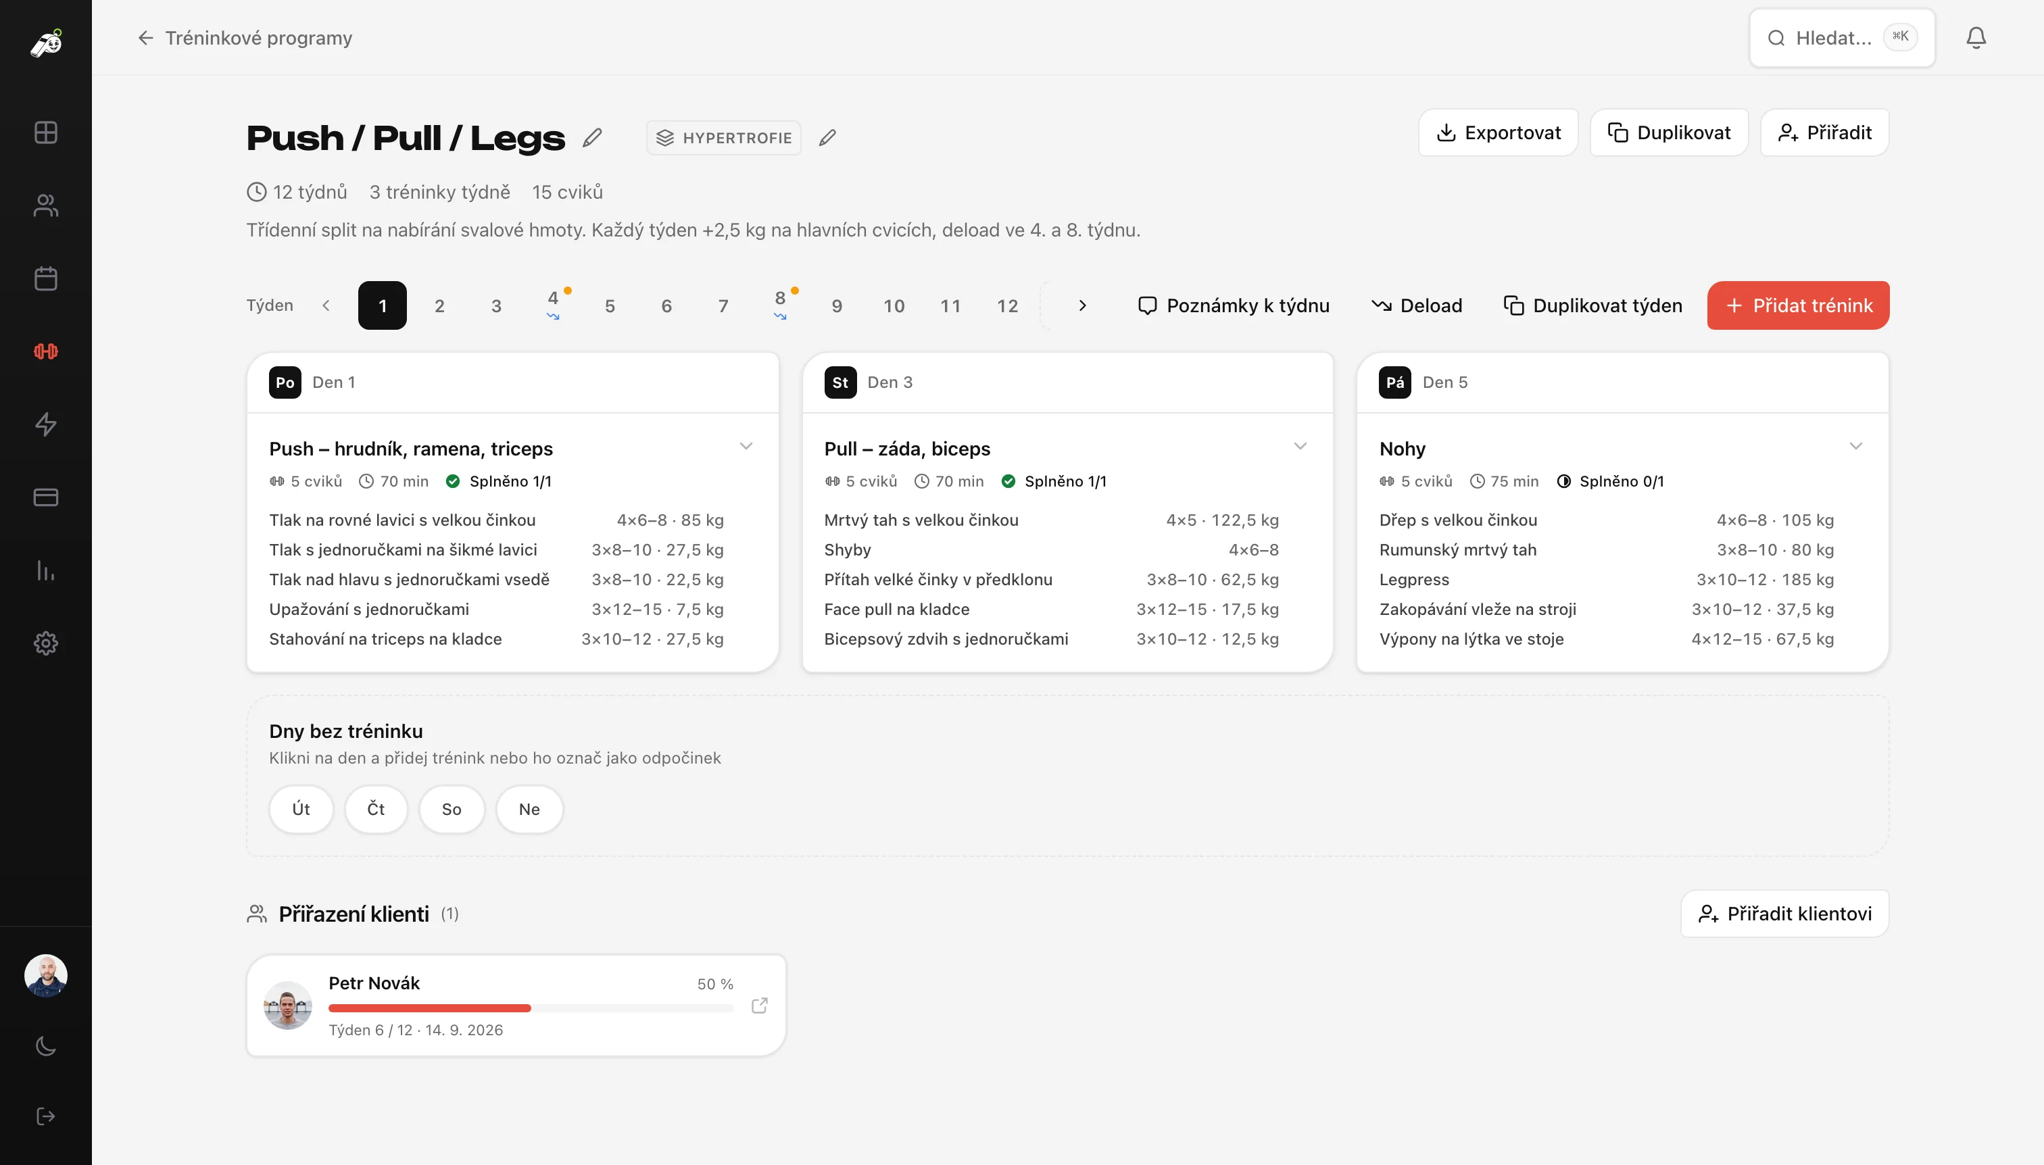Select the red dumbbell programs icon
The width and height of the screenshot is (2044, 1165).
tap(45, 351)
